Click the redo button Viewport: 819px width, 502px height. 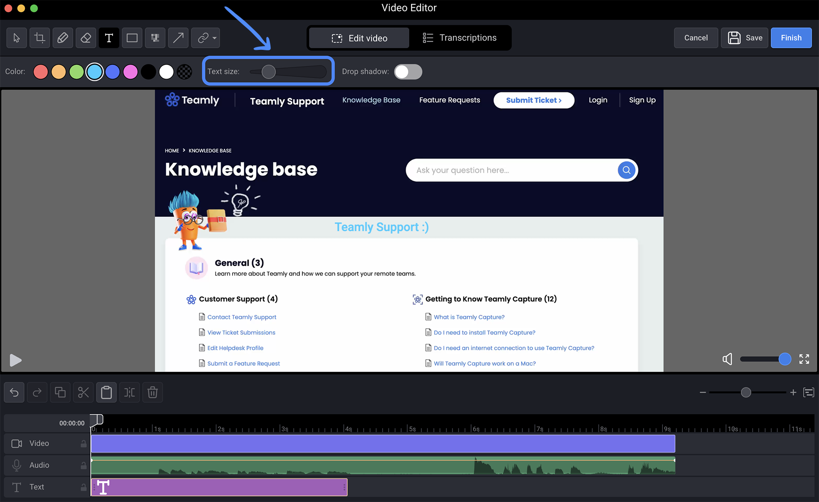37,392
